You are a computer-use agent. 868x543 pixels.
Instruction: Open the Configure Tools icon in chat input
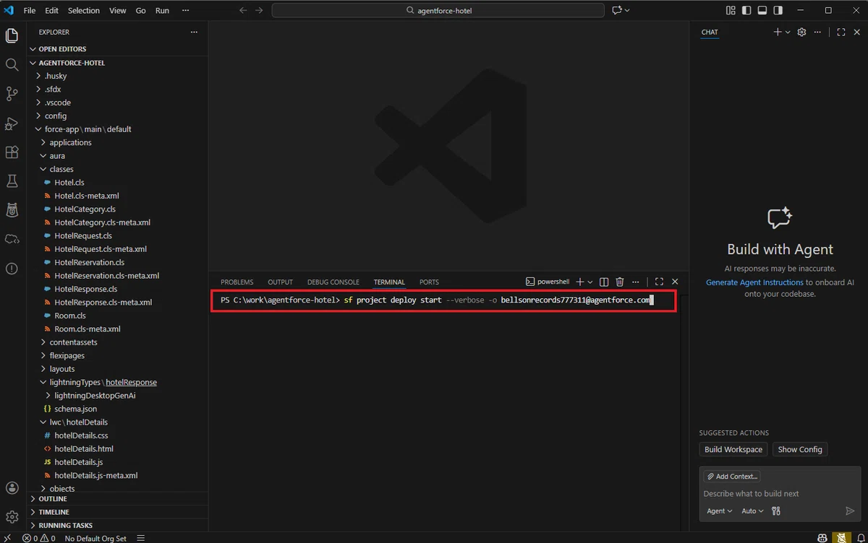(x=776, y=511)
